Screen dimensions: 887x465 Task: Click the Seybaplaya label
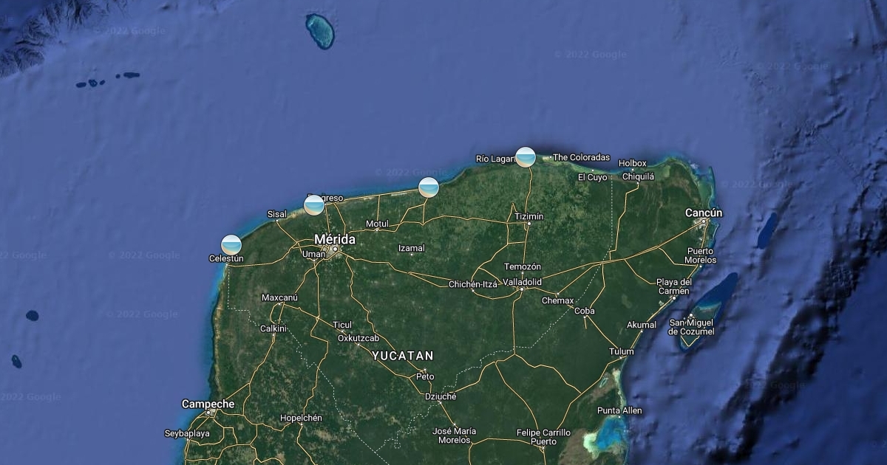(x=187, y=433)
